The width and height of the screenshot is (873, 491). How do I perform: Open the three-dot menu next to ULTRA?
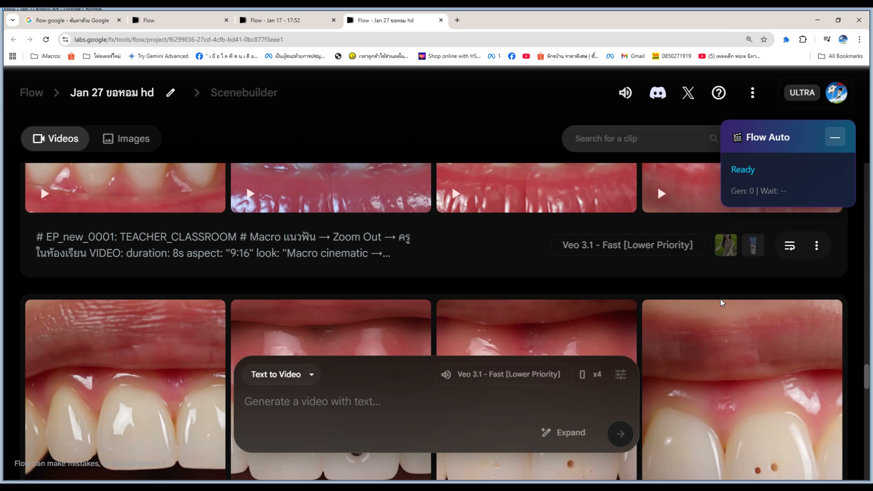point(753,93)
